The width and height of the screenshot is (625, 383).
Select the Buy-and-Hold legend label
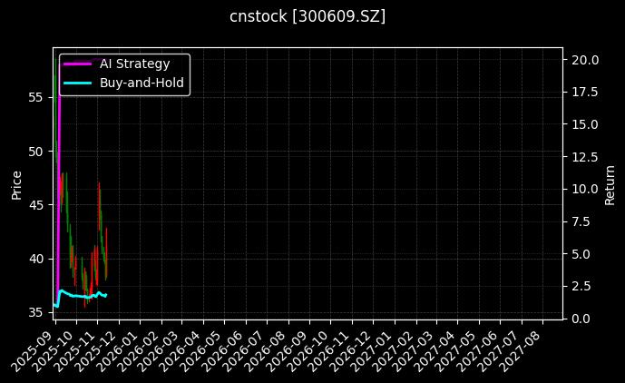point(142,83)
